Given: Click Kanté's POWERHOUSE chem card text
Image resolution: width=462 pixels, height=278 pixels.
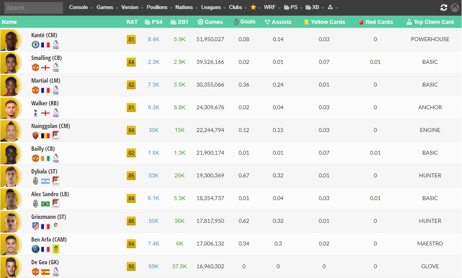Looking at the screenshot, I should point(430,39).
